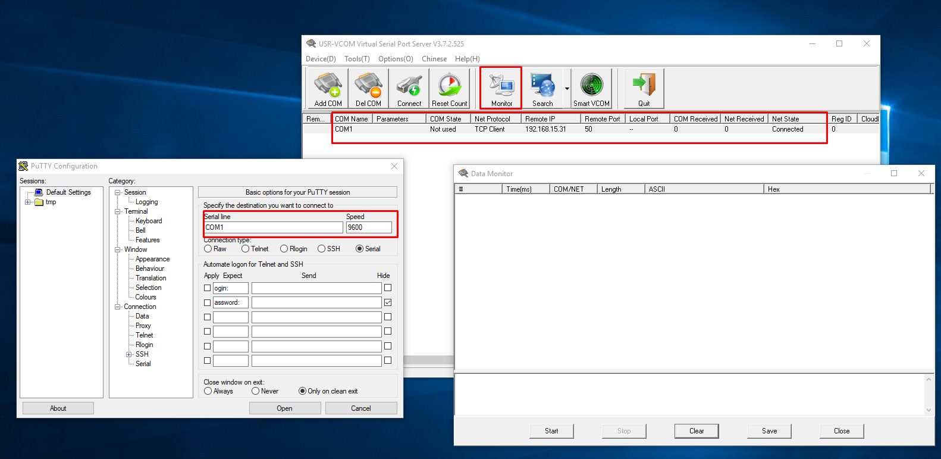Collapse the Window category node
The height and width of the screenshot is (459, 941).
pyautogui.click(x=118, y=249)
